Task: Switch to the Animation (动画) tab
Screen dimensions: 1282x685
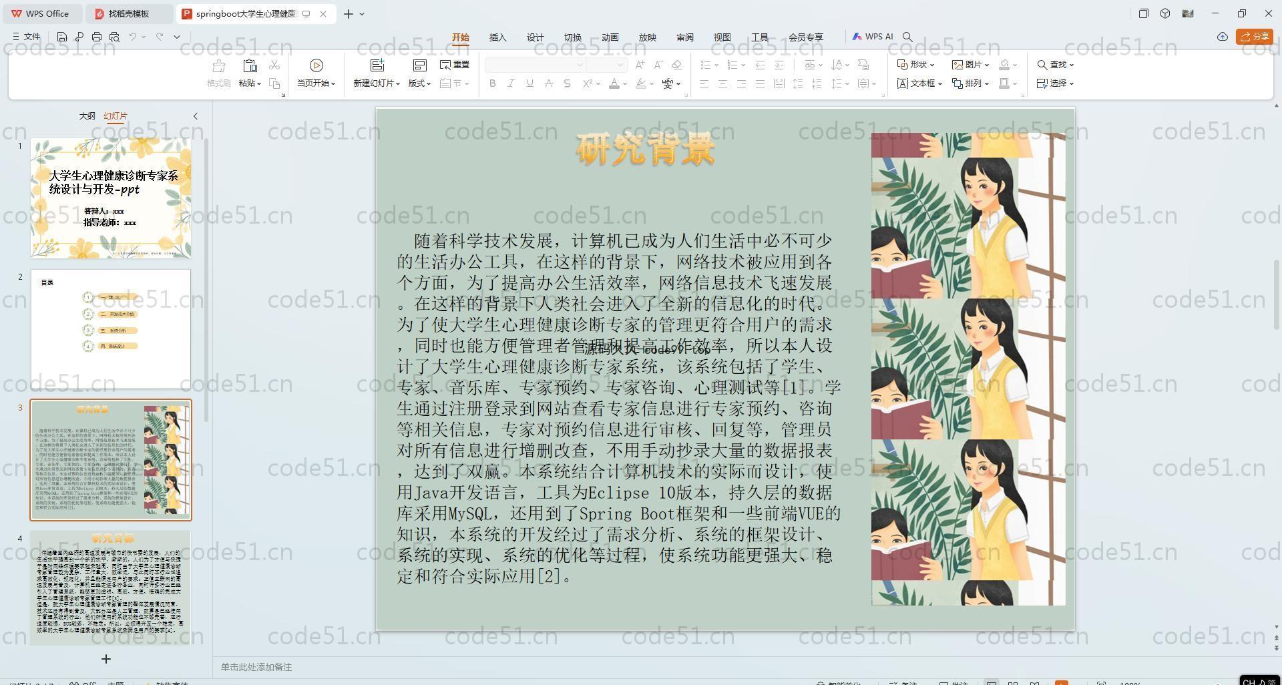Action: (x=610, y=37)
